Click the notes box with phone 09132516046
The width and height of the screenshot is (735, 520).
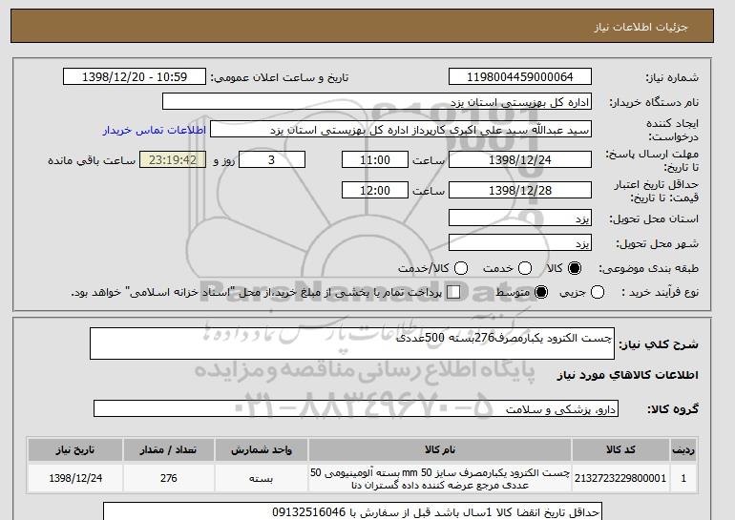coord(352,511)
